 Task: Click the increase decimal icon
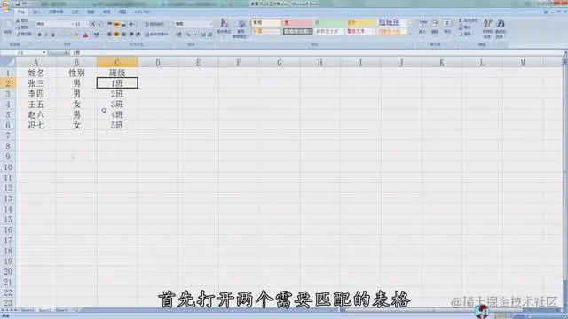[203, 35]
